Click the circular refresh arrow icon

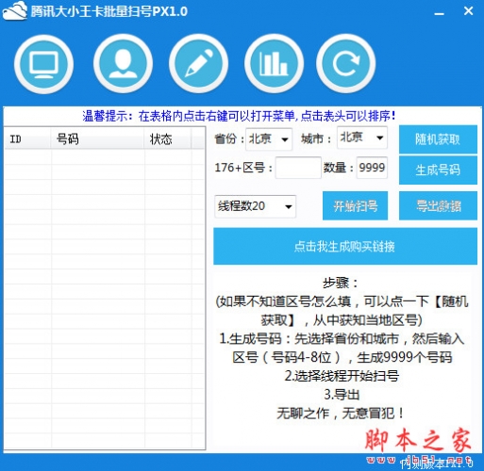pyautogui.click(x=346, y=63)
